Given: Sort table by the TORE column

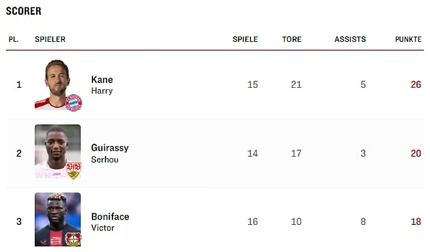Looking at the screenshot, I should tap(292, 39).
